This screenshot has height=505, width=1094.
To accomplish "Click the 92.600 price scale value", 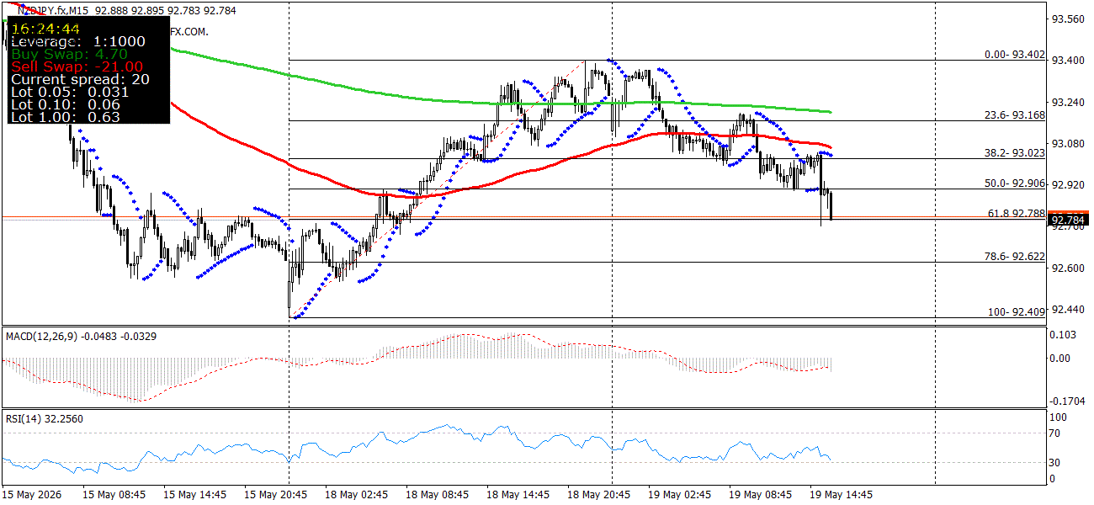I will [1070, 268].
